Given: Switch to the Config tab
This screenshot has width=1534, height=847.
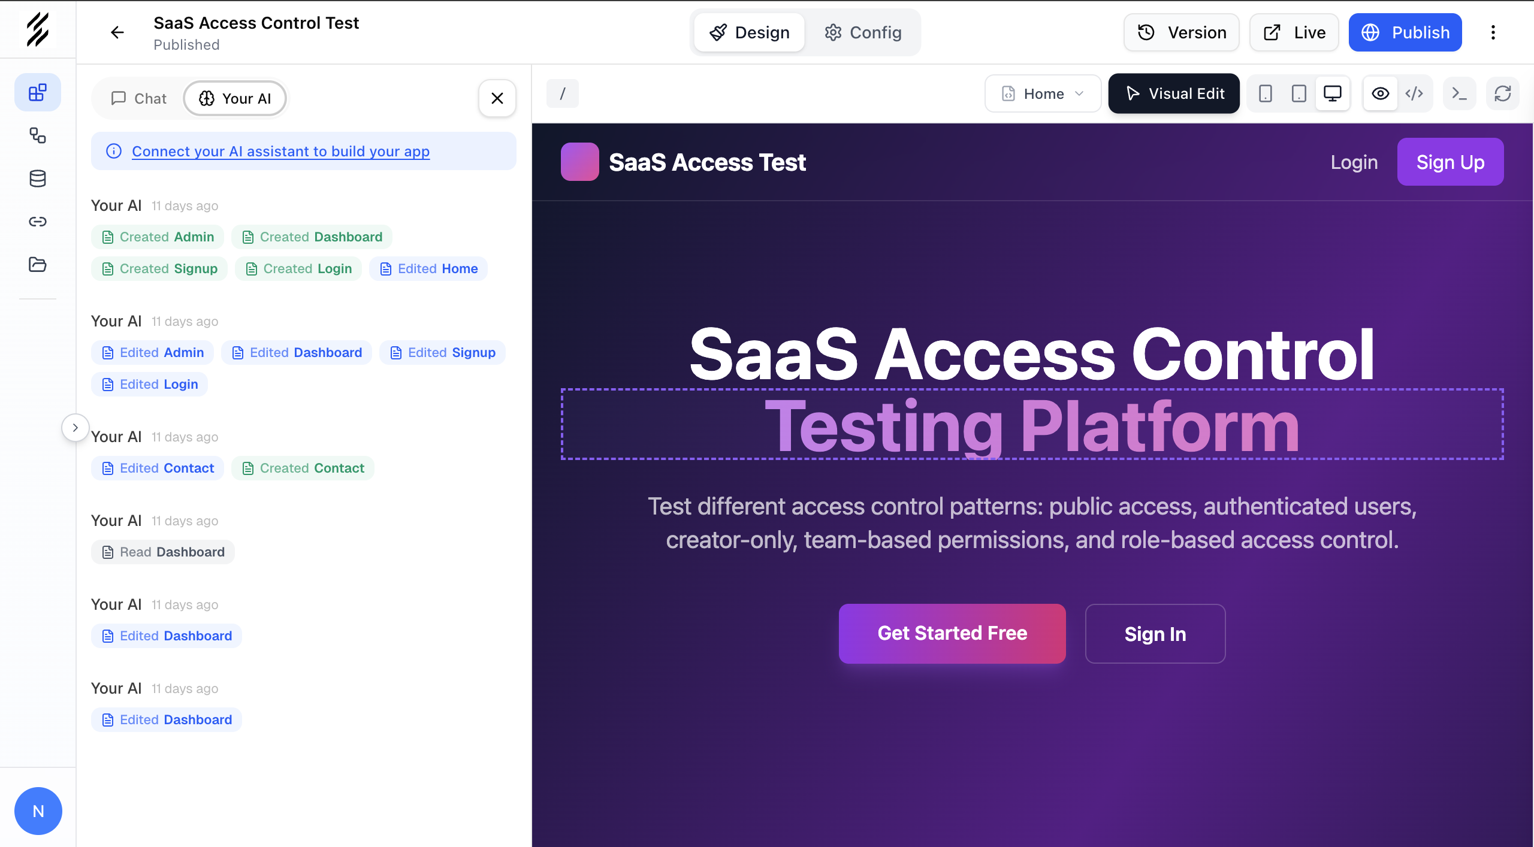Looking at the screenshot, I should tap(863, 32).
